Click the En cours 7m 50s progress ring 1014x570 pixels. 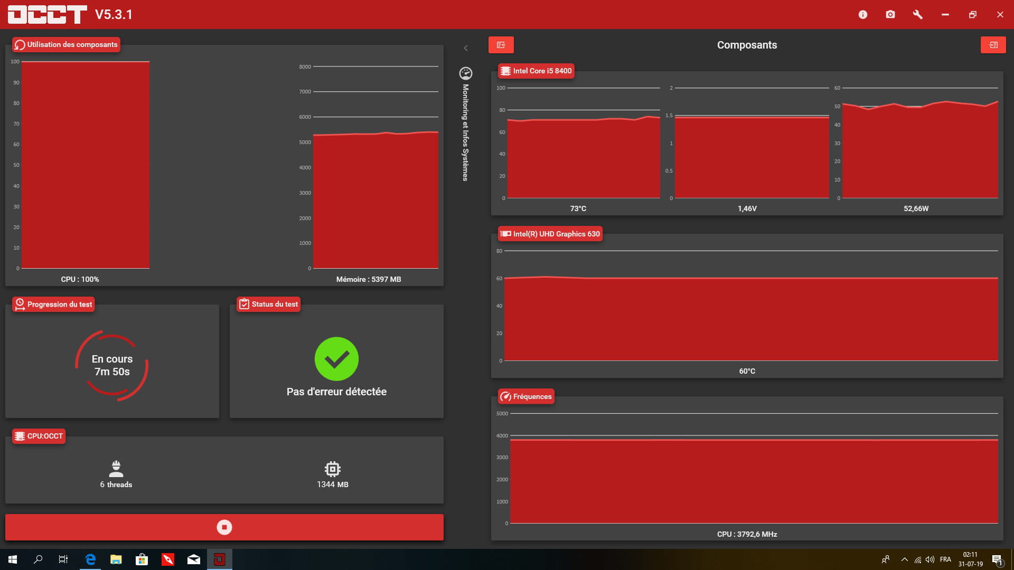point(112,365)
